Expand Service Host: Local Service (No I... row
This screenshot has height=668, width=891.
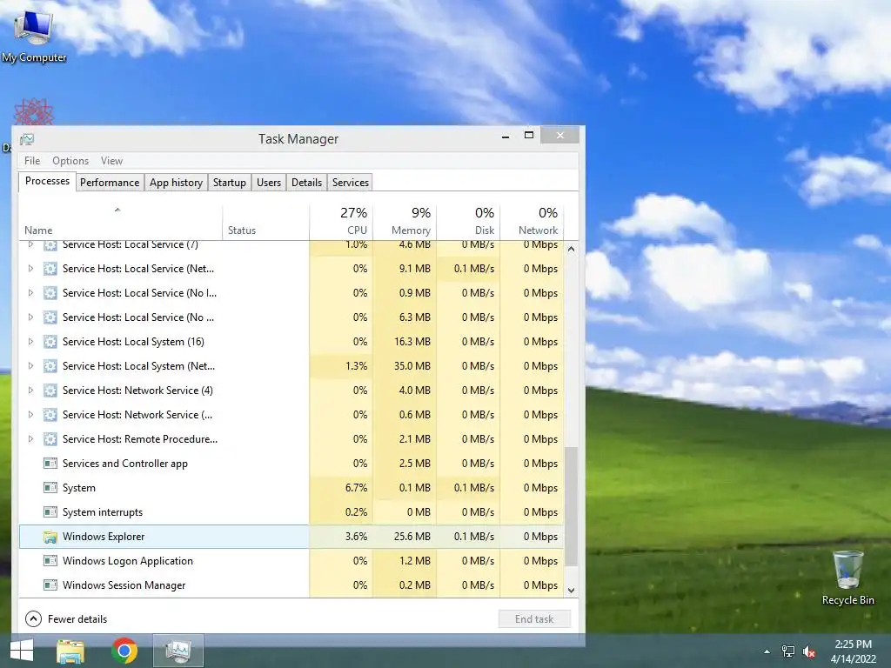click(x=30, y=293)
